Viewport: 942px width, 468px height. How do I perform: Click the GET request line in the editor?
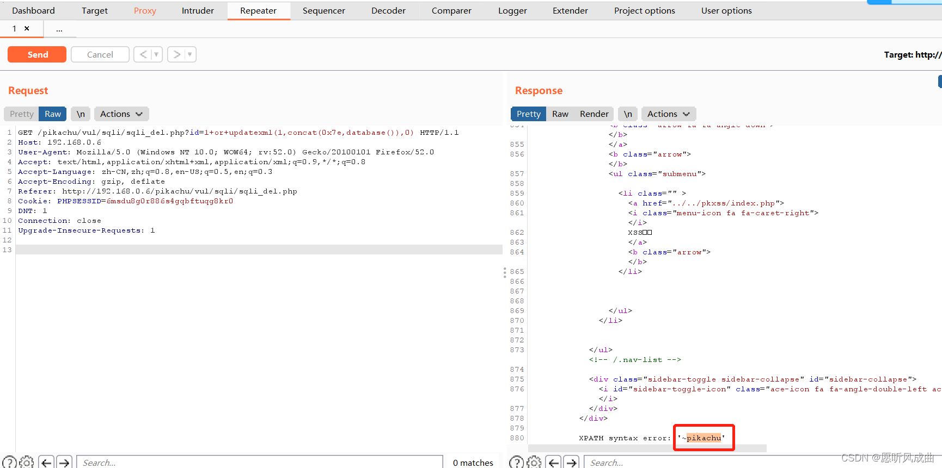(238, 133)
